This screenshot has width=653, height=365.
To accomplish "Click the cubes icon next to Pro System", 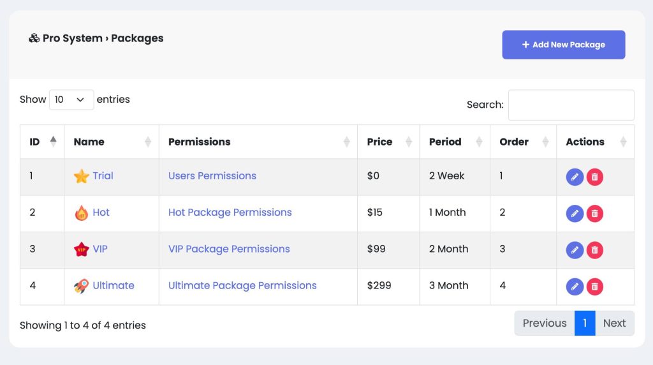I will 34,38.
